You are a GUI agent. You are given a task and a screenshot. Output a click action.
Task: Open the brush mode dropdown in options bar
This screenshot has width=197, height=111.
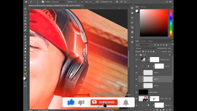[58, 2]
